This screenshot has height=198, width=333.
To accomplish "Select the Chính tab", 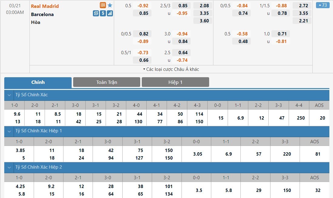I will [38, 82].
